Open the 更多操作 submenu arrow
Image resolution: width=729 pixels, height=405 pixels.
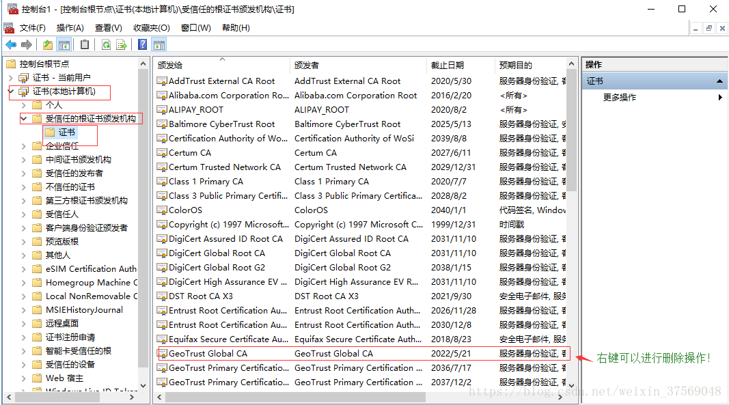tap(720, 97)
